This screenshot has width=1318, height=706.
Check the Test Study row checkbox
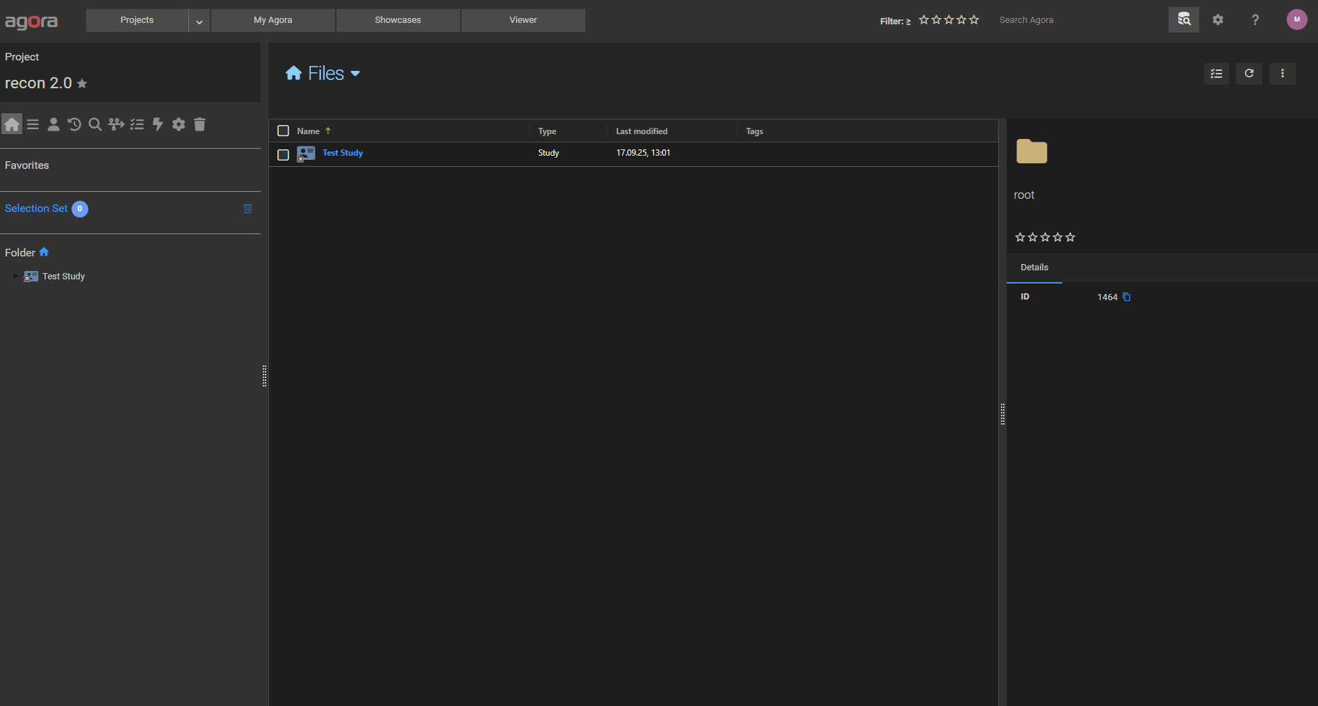[283, 154]
